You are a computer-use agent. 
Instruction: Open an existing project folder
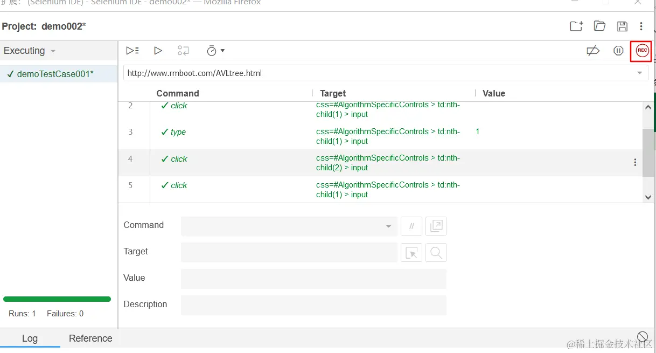599,26
